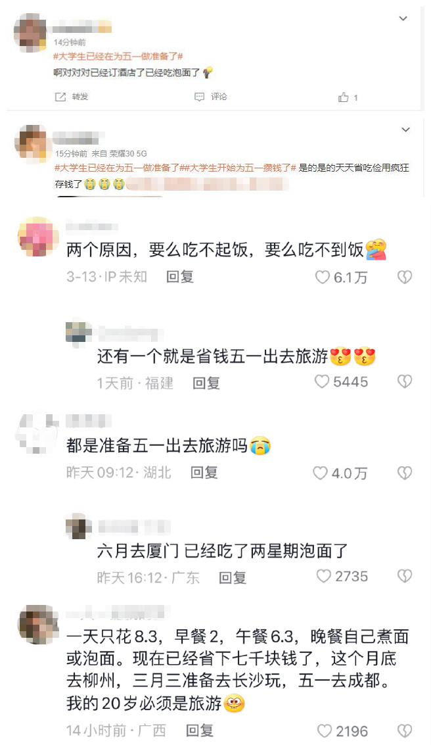Open the avatar of the 两个原因 commenter

[x=39, y=236]
